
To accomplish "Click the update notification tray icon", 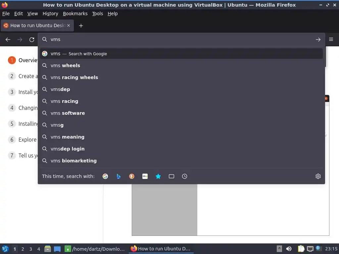I will click(318, 248).
